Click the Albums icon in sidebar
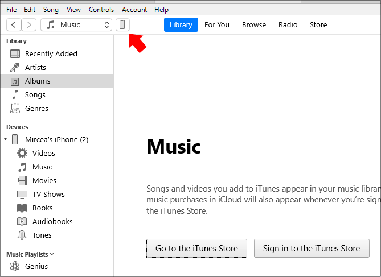The width and height of the screenshot is (381, 277). 15,81
